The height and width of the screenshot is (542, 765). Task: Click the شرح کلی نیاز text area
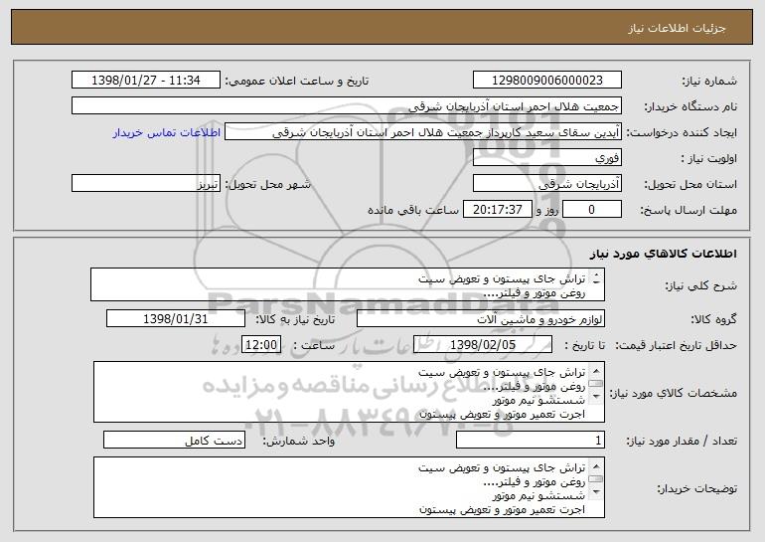coord(348,284)
